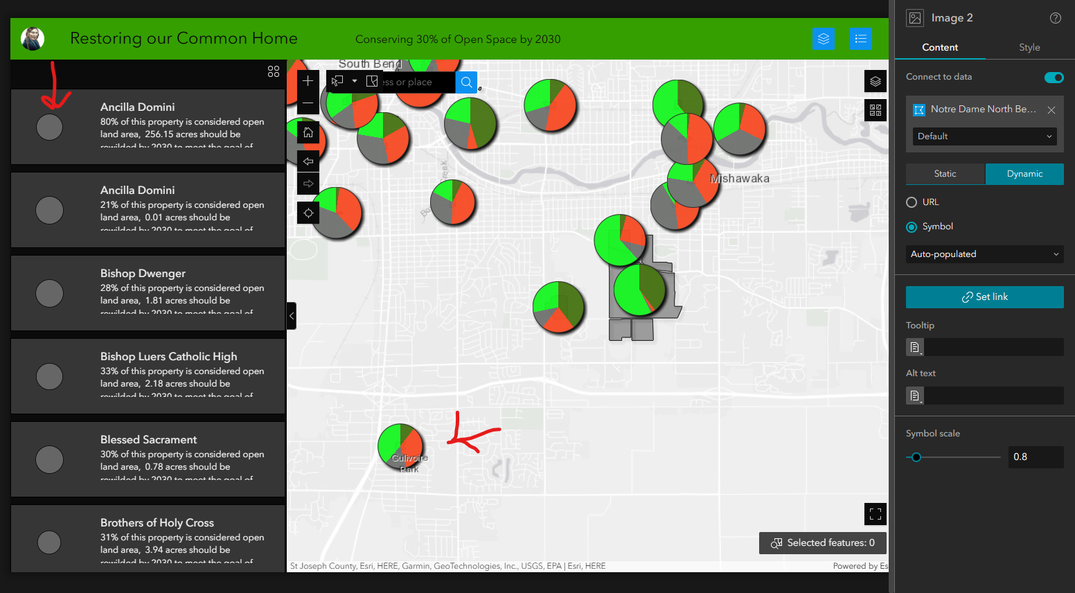1075x593 pixels.
Task: Click the back navigation arrow on the map toolbar
Action: coord(308,161)
